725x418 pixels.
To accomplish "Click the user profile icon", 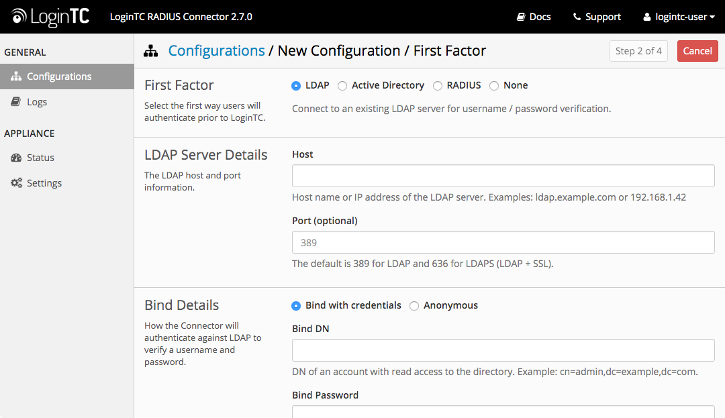I will point(647,17).
